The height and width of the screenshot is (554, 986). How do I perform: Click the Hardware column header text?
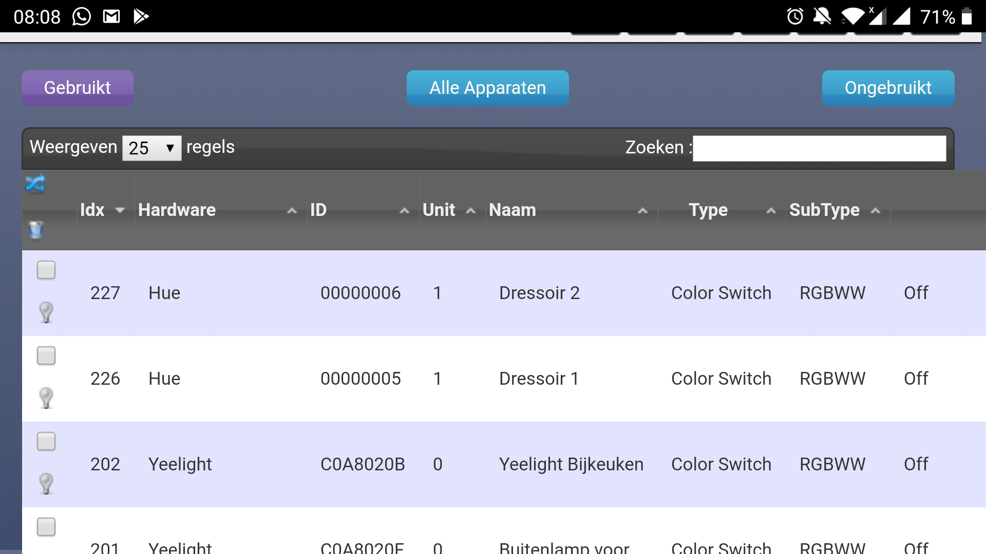(177, 210)
